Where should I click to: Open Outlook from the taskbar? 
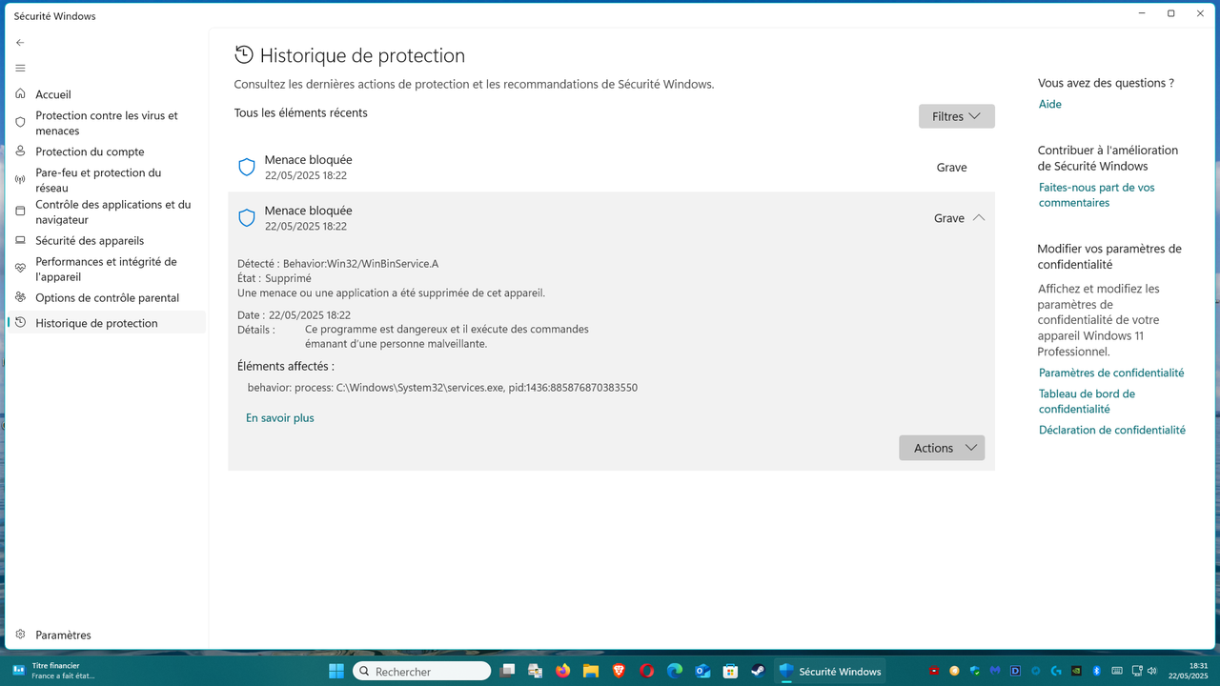[x=702, y=671]
